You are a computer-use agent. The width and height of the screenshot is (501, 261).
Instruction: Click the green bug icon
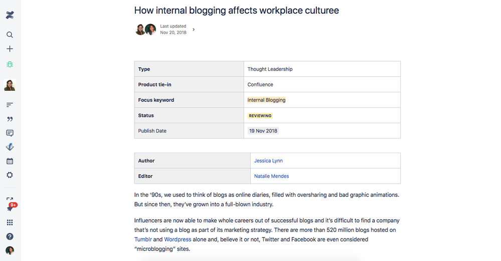(x=10, y=64)
